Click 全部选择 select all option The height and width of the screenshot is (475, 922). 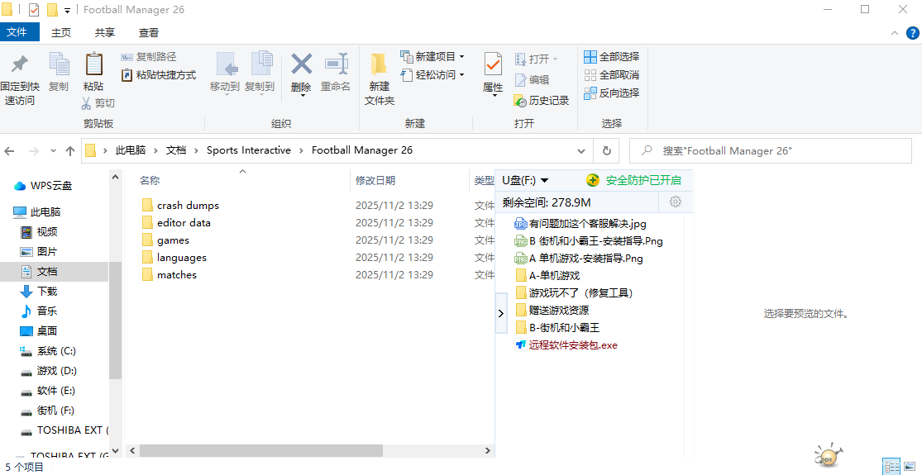[x=612, y=57]
